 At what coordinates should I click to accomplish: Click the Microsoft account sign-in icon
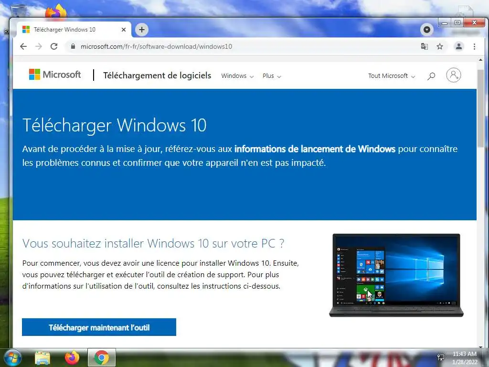pos(454,75)
